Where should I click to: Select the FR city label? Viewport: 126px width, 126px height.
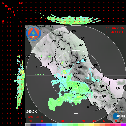coord(79,84)
